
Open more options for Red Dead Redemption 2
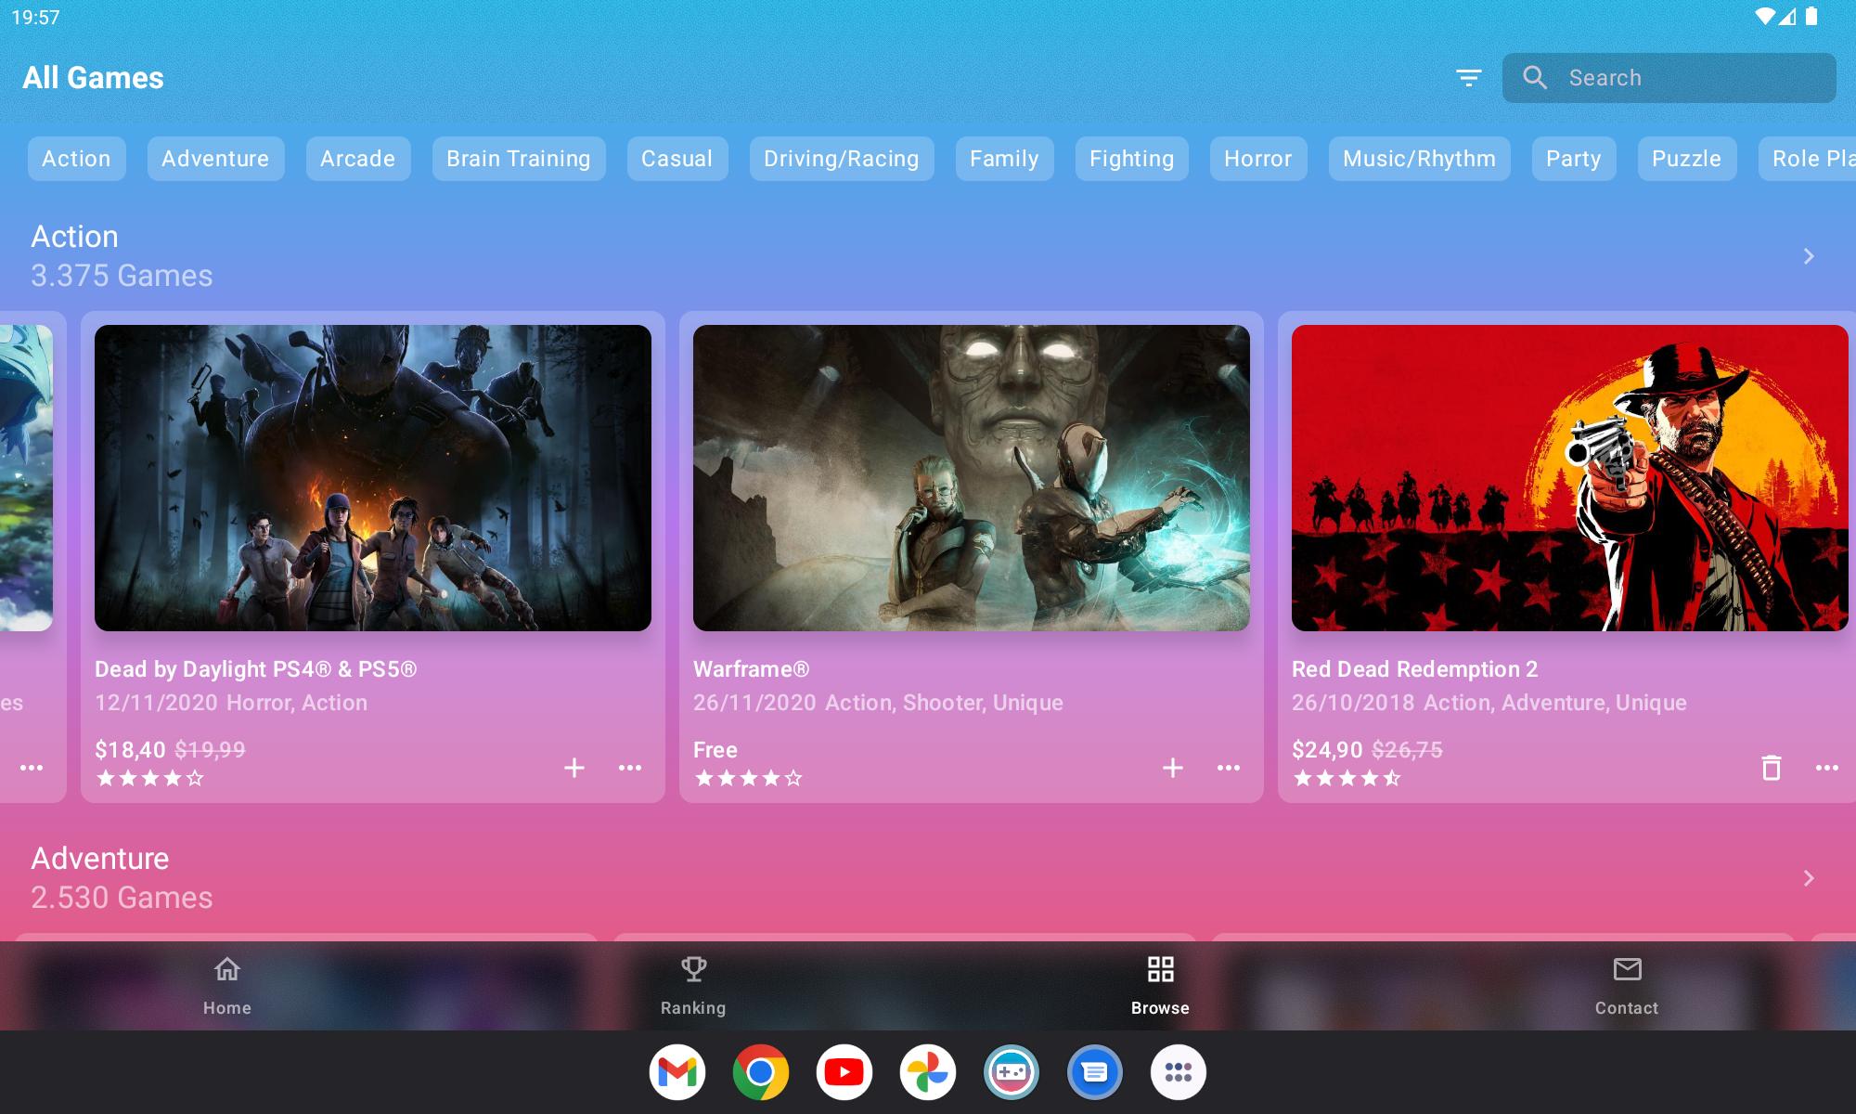point(1827,768)
